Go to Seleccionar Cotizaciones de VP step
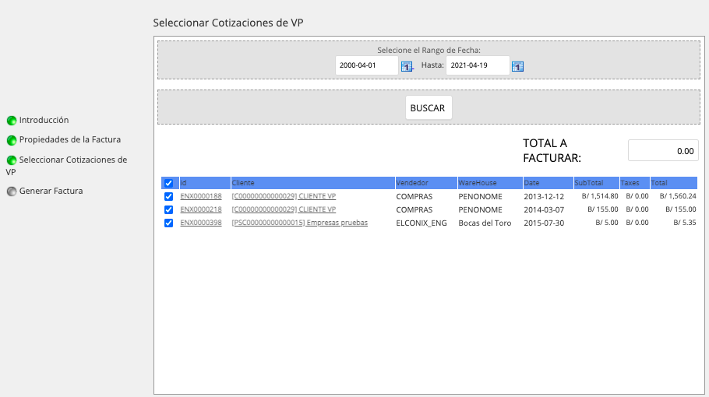Screen dimensions: 709x397 66,166
